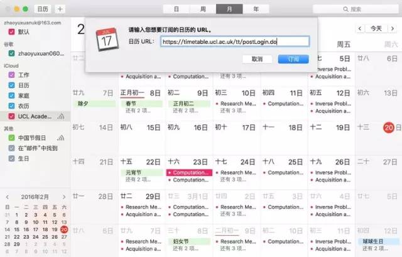
Task: Click the 订阅 button to subscribe
Action: [293, 58]
